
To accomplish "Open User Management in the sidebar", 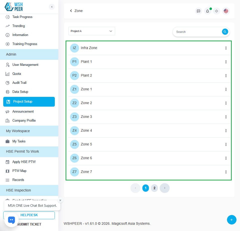I will coord(25,65).
